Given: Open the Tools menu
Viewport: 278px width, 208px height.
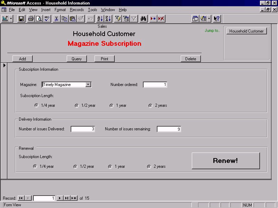Looking at the screenshot, I should coord(92,10).
